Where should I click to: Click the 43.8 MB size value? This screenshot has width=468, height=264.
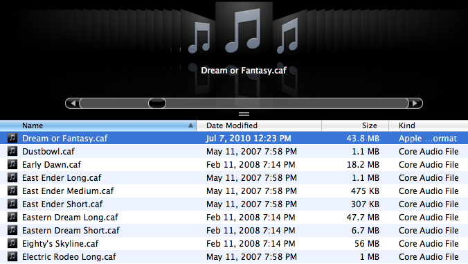coord(363,139)
